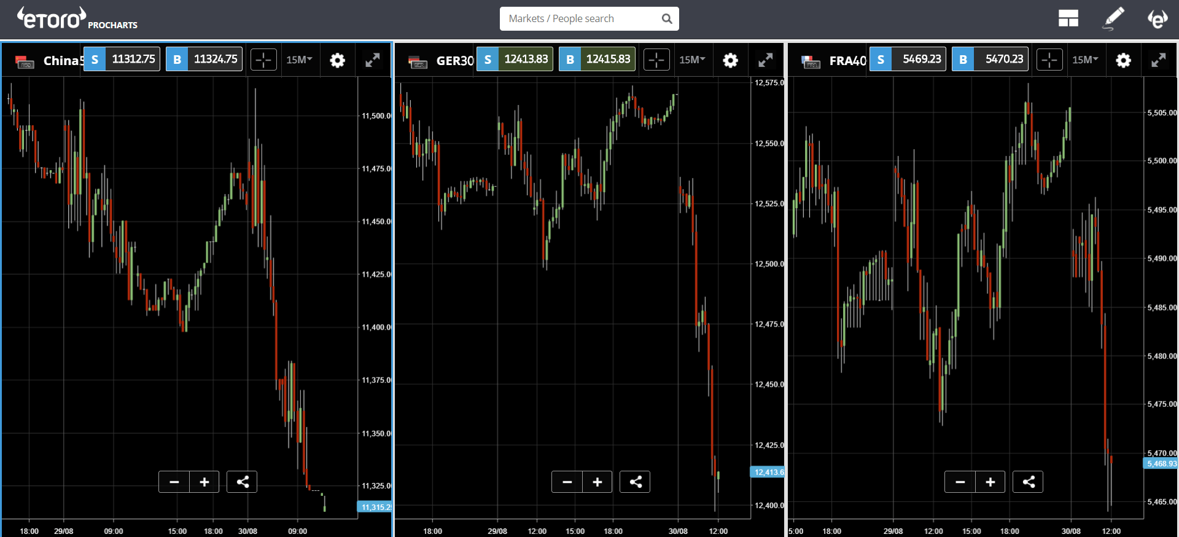This screenshot has width=1179, height=537.
Task: Toggle crosshair on GER30 chart
Action: coord(656,60)
